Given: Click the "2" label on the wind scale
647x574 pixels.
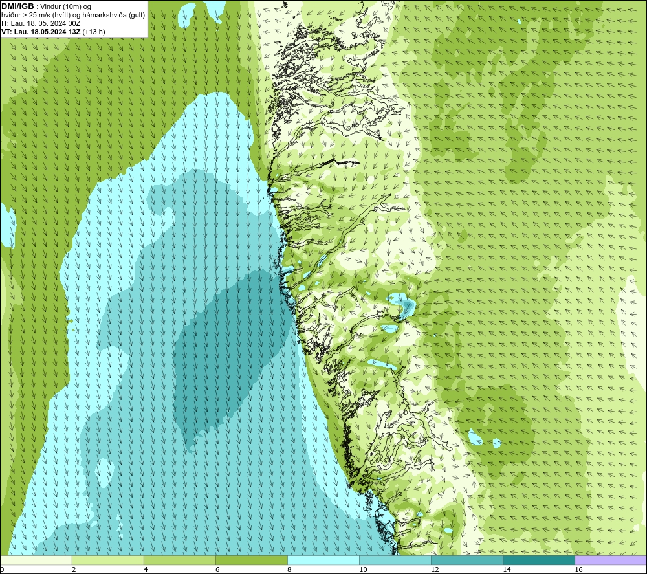Looking at the screenshot, I should tap(74, 570).
